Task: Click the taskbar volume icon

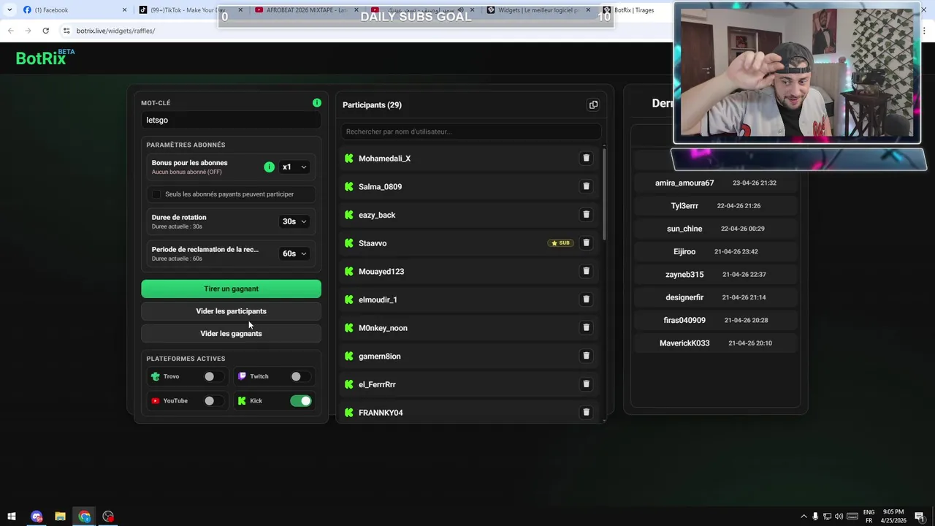Action: pyautogui.click(x=839, y=517)
